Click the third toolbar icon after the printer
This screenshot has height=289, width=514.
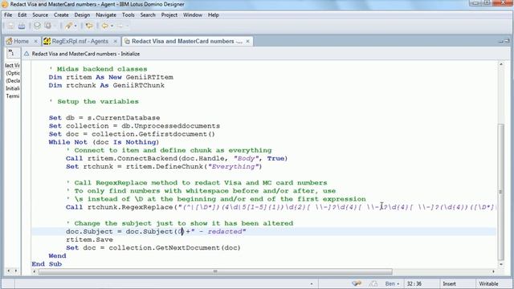click(x=37, y=26)
